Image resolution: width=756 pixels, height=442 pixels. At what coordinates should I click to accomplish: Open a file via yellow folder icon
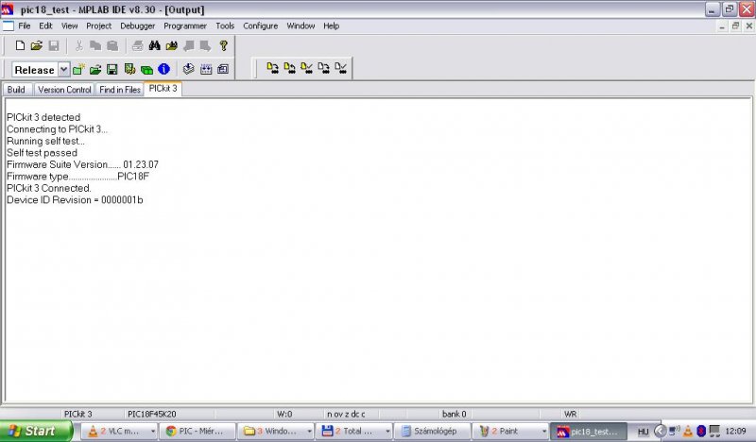pos(37,45)
